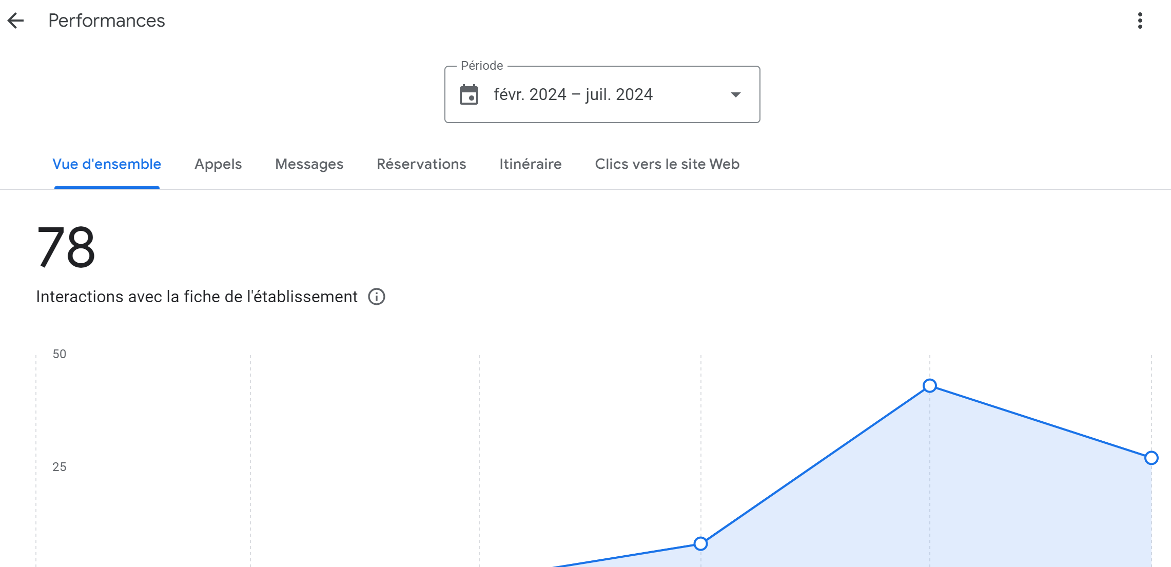Switch to the Appels tab
The width and height of the screenshot is (1171, 567).
pos(218,164)
